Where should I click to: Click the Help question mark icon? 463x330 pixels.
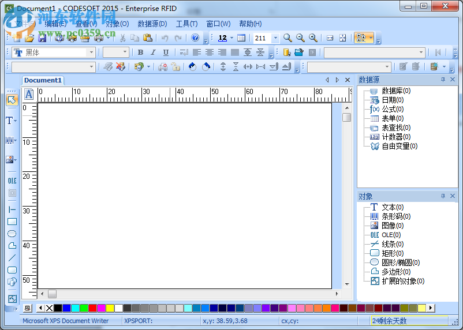195,37
